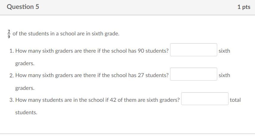Click the question about 42 sixth graders
The width and height of the screenshot is (255, 136).
97,100
